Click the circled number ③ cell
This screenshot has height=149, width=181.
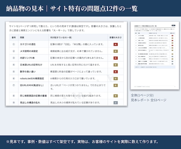14,58
